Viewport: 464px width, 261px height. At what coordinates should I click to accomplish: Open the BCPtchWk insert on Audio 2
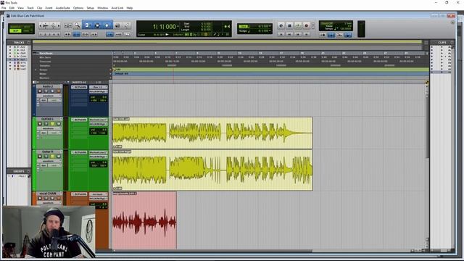(79, 87)
